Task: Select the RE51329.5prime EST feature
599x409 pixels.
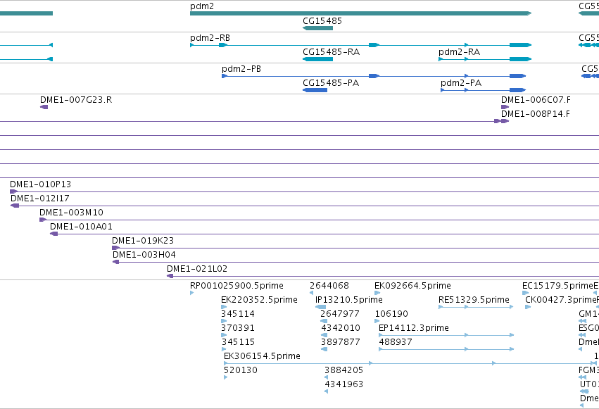Action: point(476,307)
